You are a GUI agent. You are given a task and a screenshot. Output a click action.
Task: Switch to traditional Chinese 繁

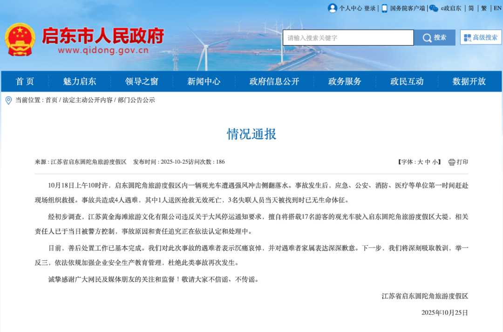pos(484,8)
